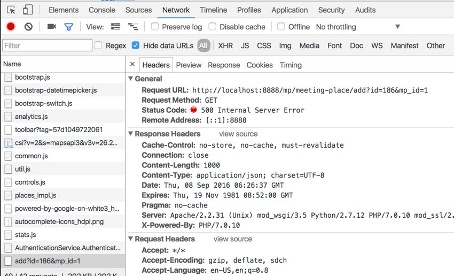Click view source for Request Headers
Viewport: 454px width, 276px height.
[x=233, y=239]
